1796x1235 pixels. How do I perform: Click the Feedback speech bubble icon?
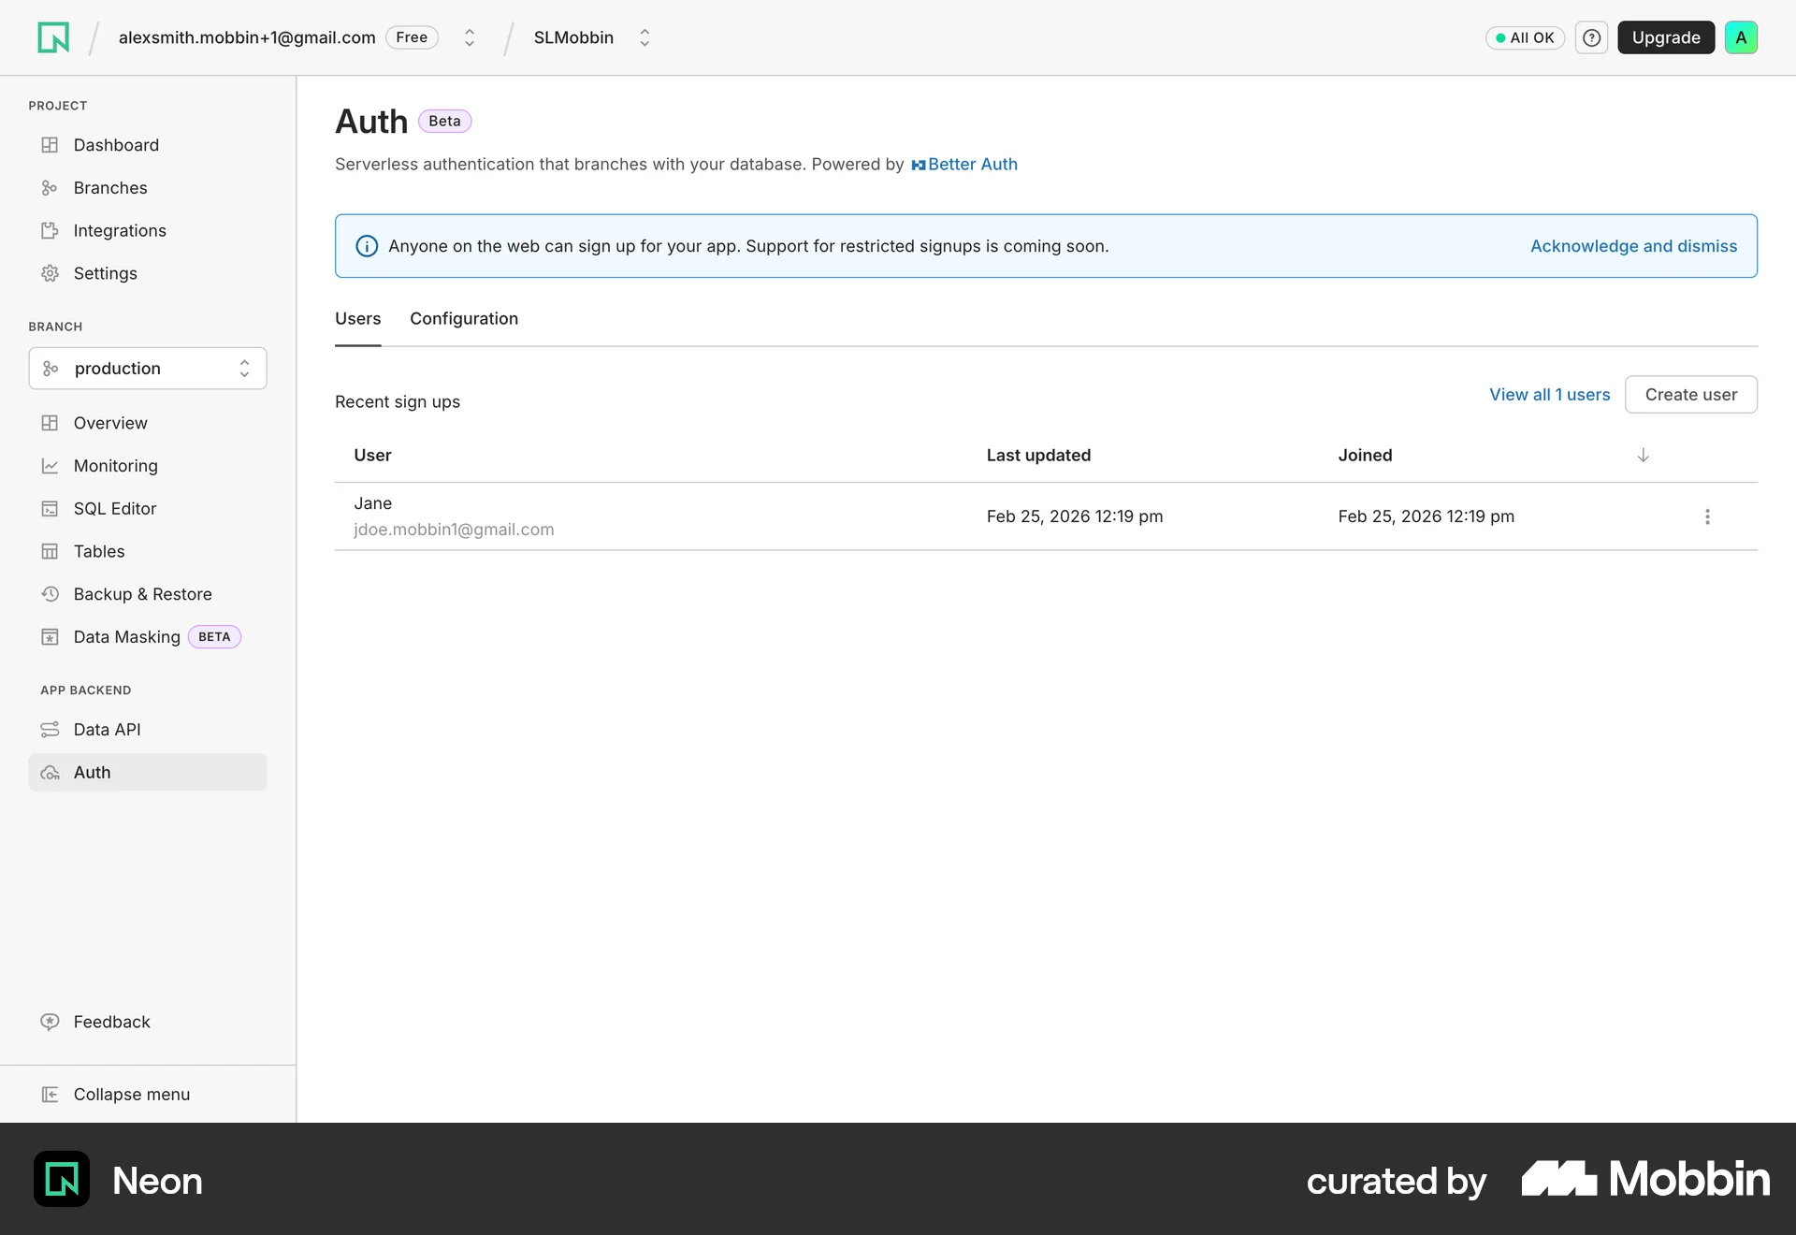[x=50, y=1022]
